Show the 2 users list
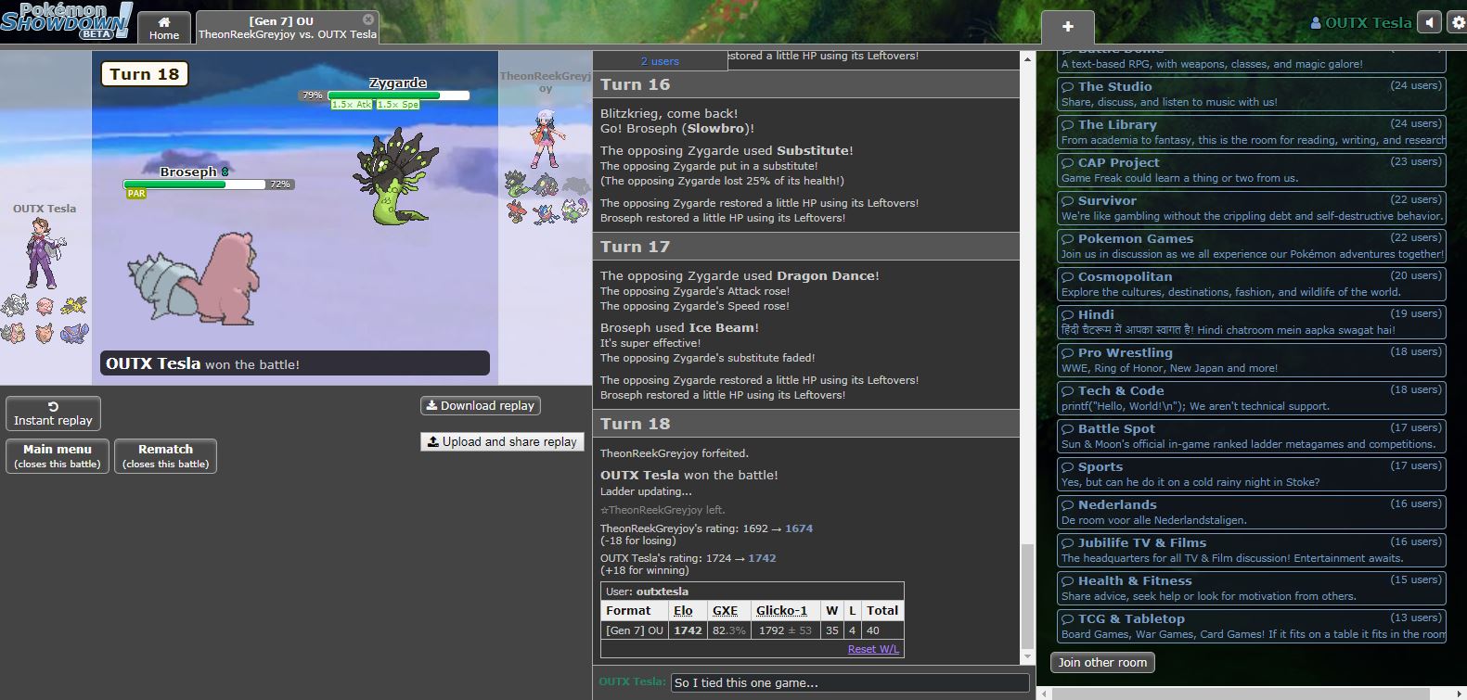Viewport: 1467px width, 700px height. [x=660, y=61]
